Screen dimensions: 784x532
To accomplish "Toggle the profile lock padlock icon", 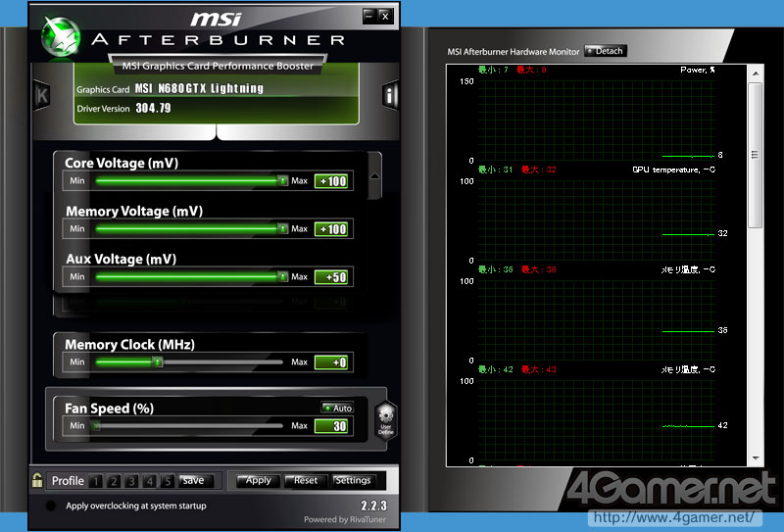I will 37,480.
